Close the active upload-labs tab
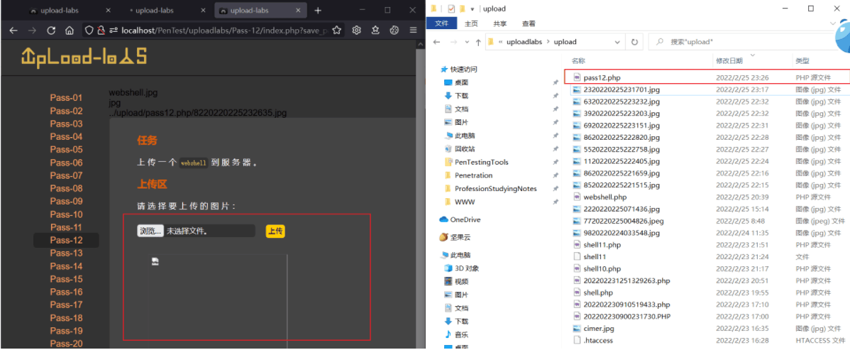Image resolution: width=850 pixels, height=350 pixels. pos(297,11)
